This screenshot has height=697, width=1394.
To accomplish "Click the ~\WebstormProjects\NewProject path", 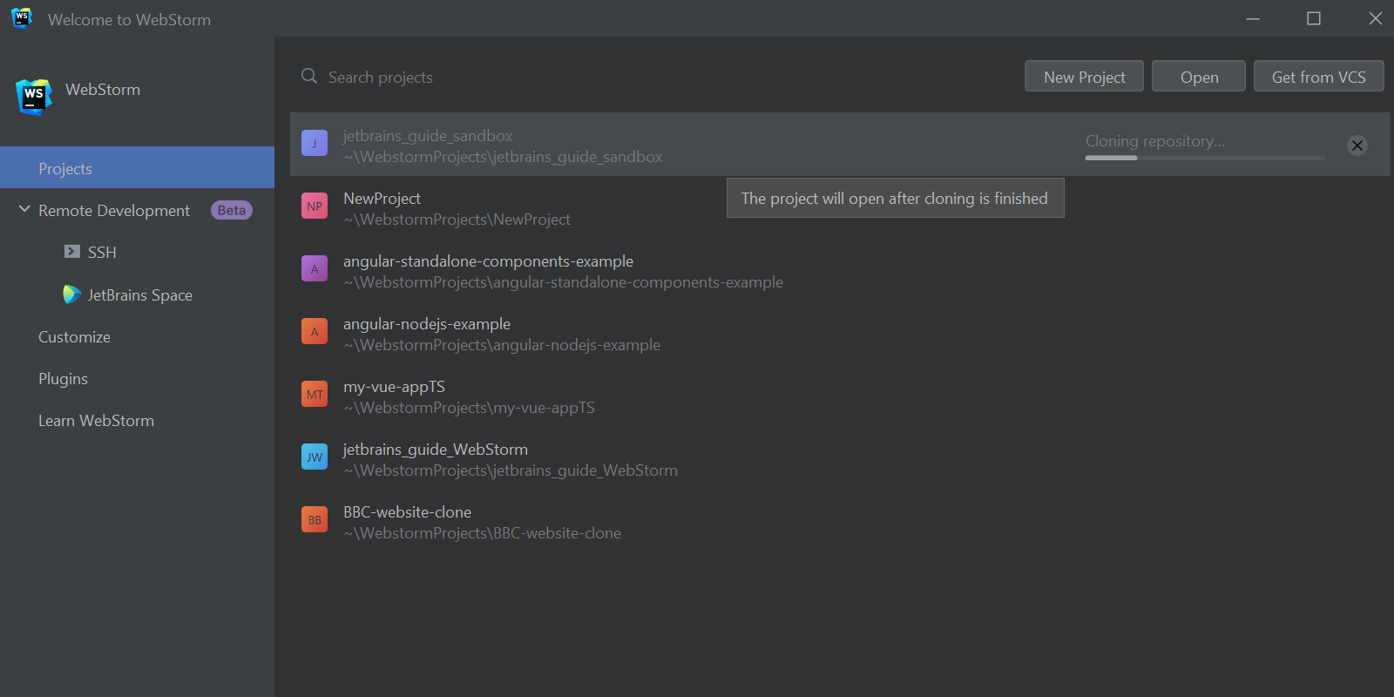I will pyautogui.click(x=457, y=220).
